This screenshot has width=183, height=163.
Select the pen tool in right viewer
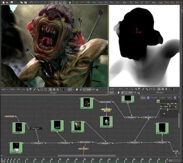click(x=143, y=89)
